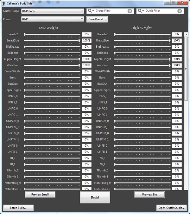Click the High Weight UpperThighs label

point(102,90)
